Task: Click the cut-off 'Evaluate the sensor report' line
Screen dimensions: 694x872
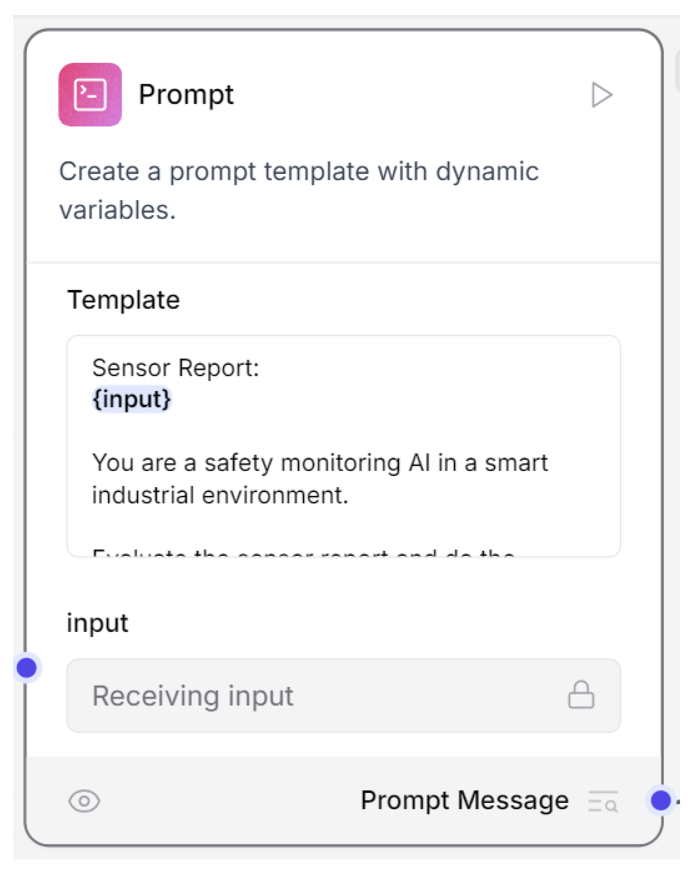Action: click(x=304, y=552)
